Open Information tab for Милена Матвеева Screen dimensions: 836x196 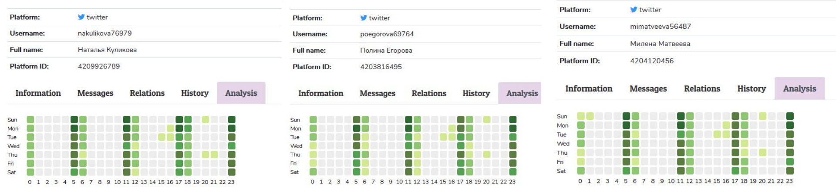pyautogui.click(x=589, y=89)
